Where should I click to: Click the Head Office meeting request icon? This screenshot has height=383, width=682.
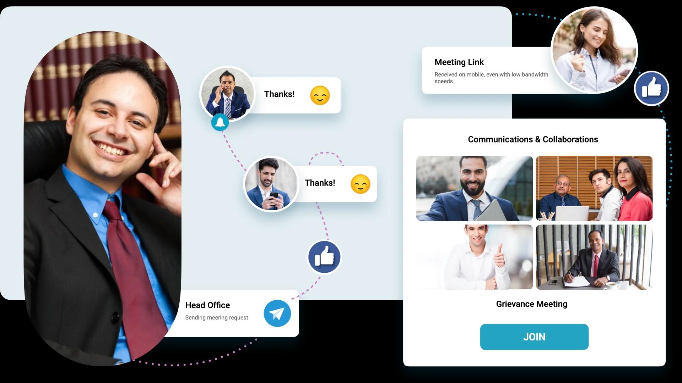(x=277, y=313)
